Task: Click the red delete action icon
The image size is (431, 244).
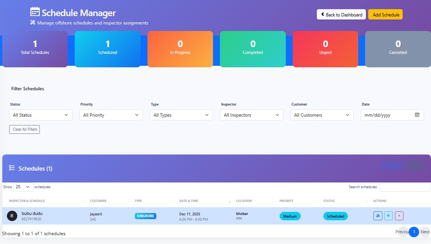Action: [x=399, y=216]
